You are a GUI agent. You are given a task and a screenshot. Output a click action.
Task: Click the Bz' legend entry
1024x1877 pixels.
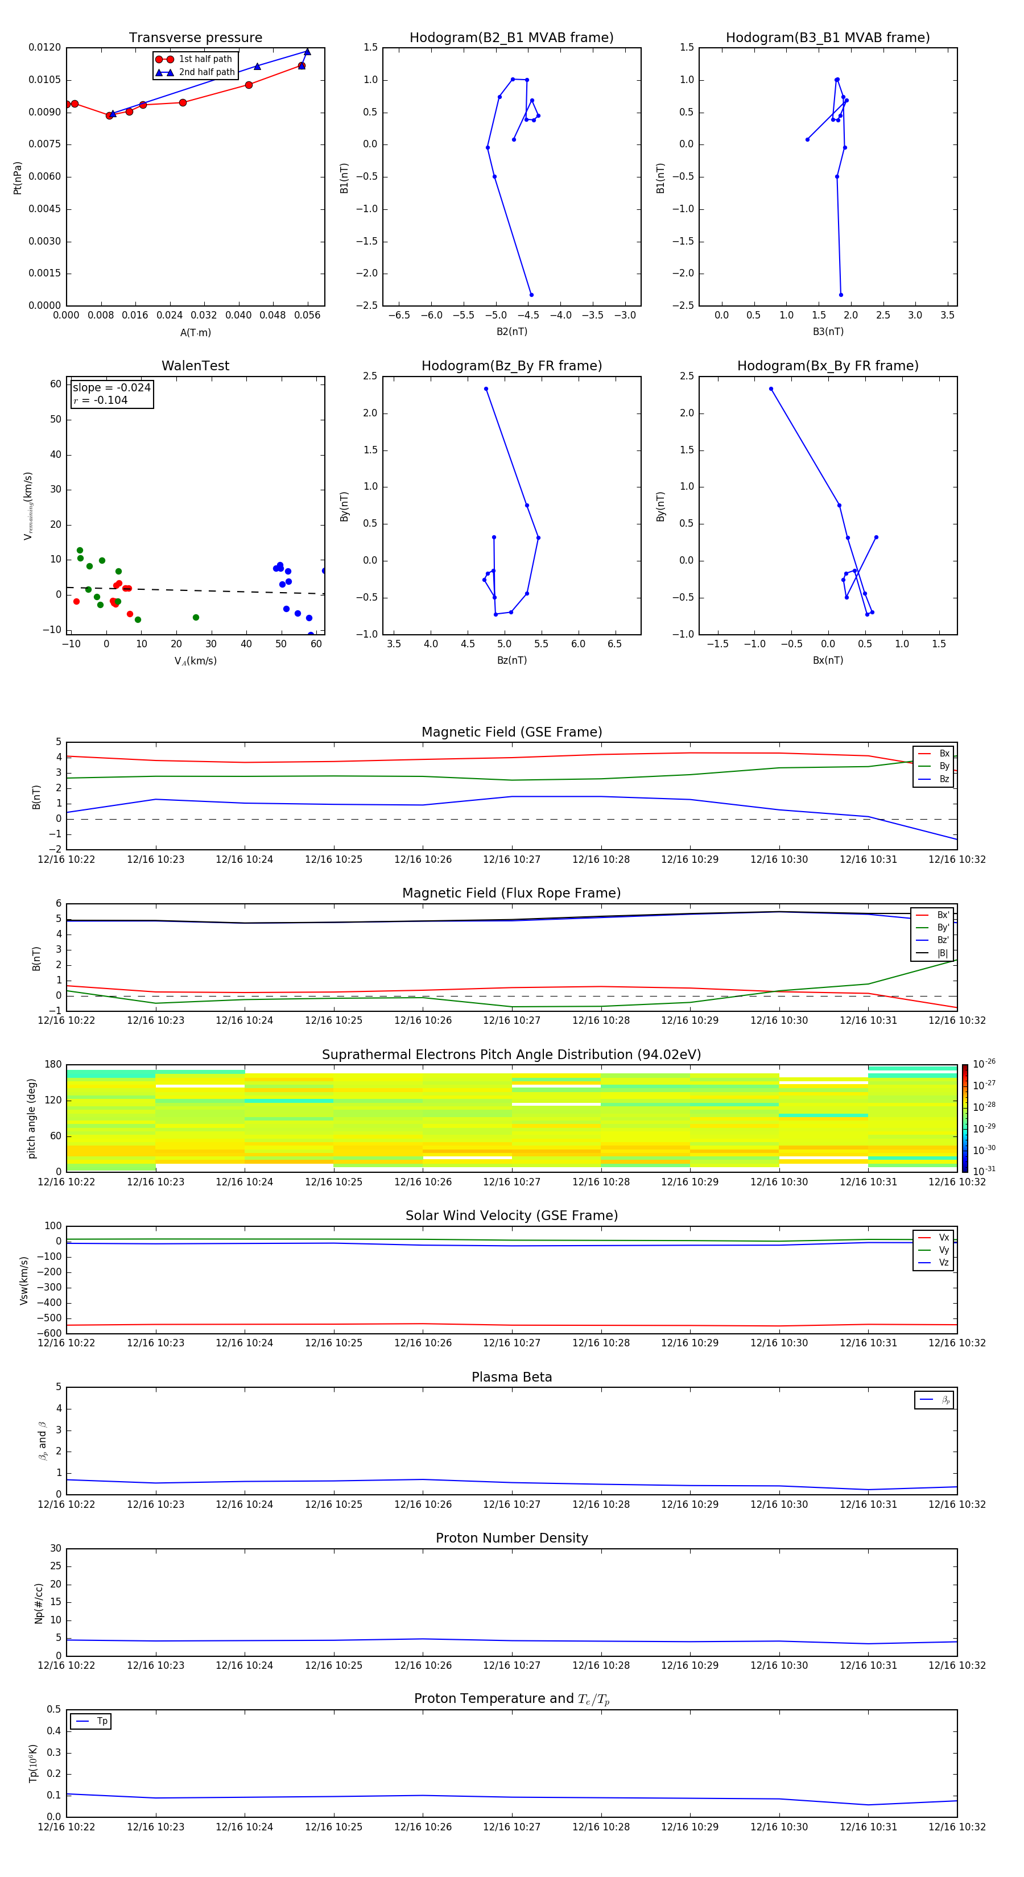pos(932,940)
